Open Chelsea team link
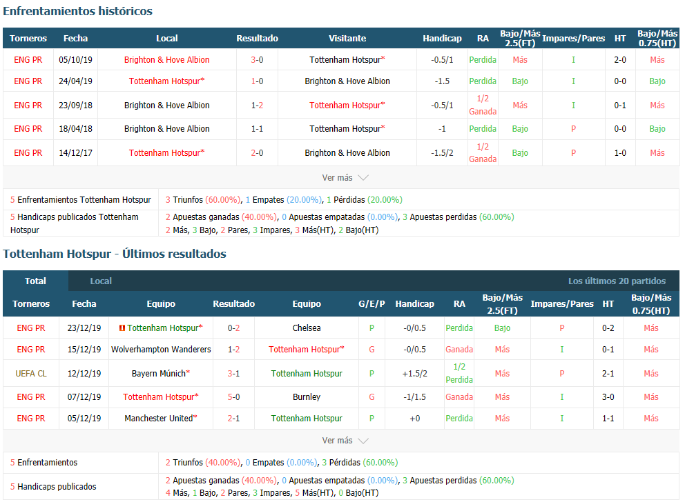Viewport: 685px width, 502px height. coord(307,328)
